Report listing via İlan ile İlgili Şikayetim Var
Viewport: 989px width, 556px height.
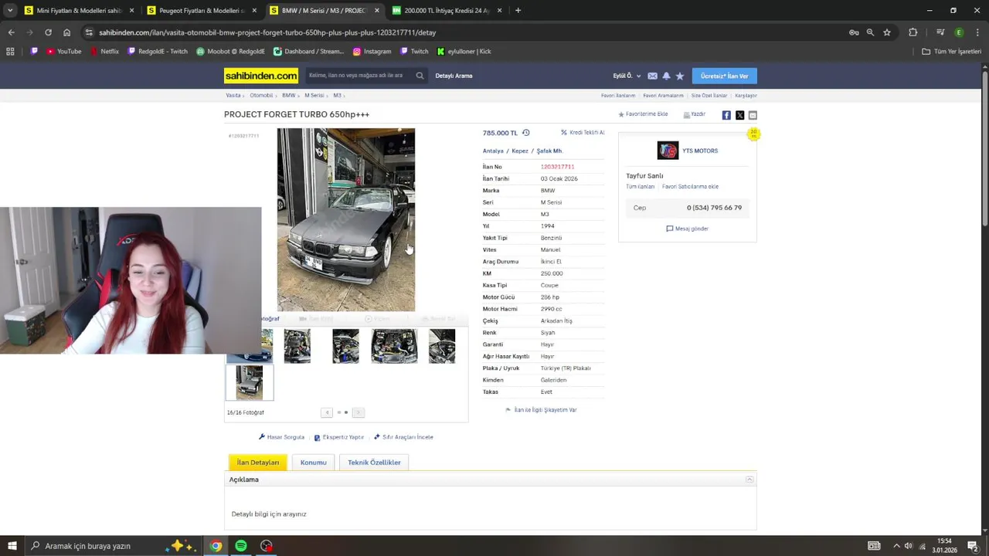(x=541, y=410)
